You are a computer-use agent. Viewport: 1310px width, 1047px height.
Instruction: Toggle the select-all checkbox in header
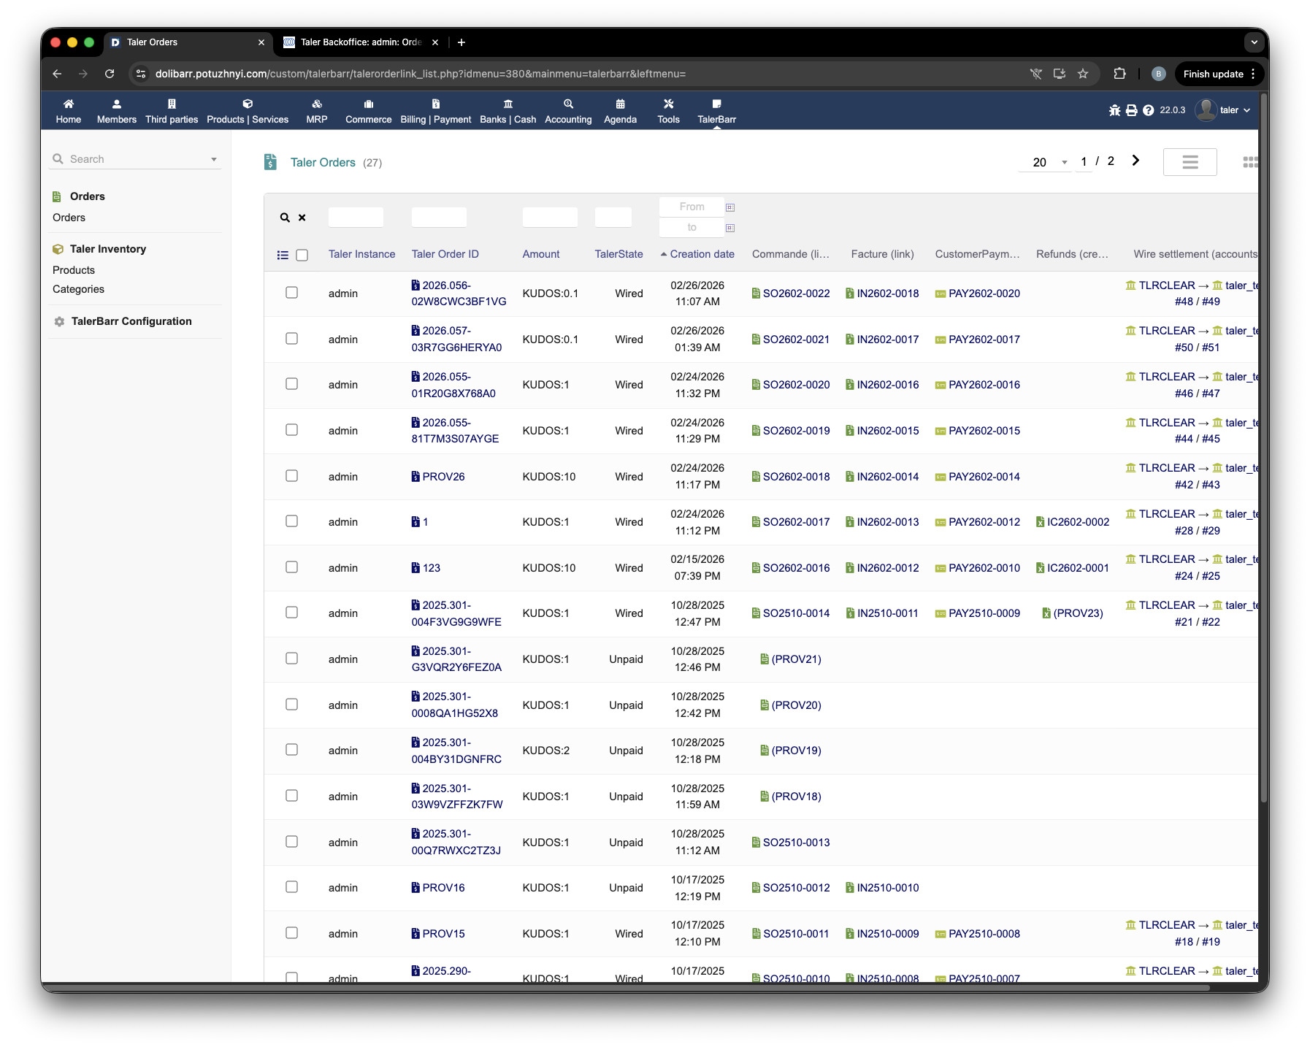click(302, 255)
